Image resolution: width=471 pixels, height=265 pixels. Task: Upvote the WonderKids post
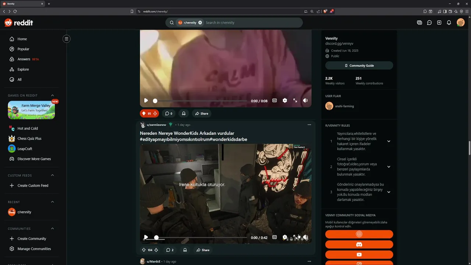(x=144, y=250)
